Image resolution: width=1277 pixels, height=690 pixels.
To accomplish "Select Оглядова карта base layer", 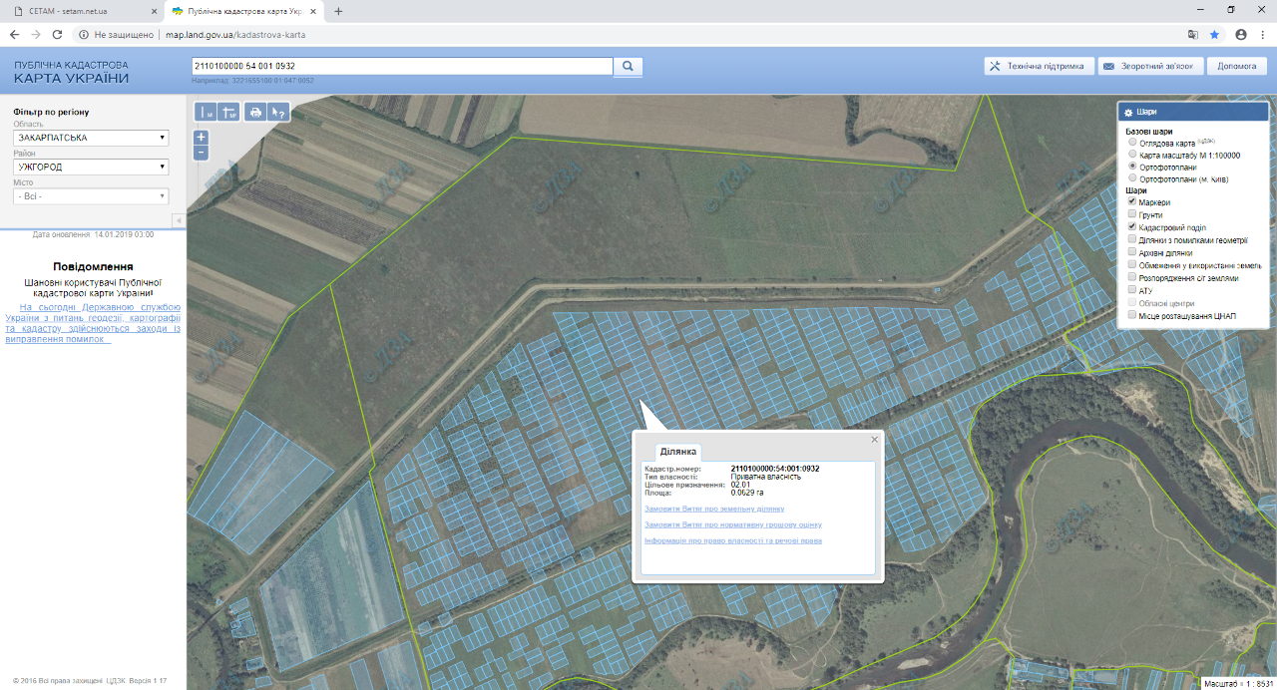I will 1131,143.
